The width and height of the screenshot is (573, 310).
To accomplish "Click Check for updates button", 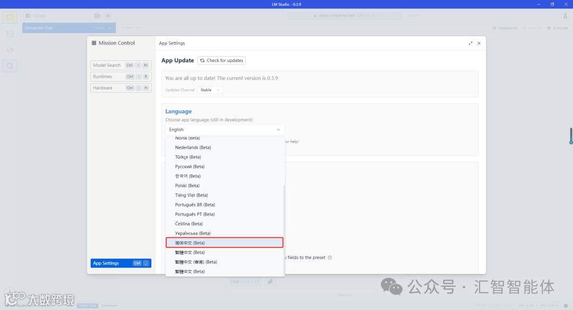I will point(222,60).
